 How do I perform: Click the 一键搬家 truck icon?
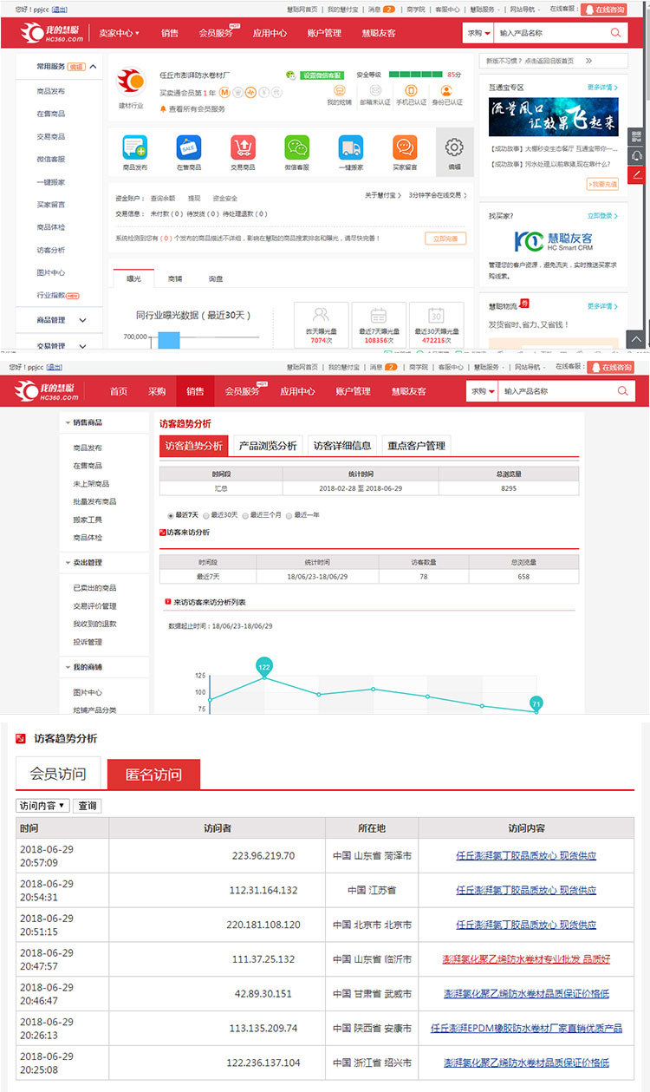(350, 147)
